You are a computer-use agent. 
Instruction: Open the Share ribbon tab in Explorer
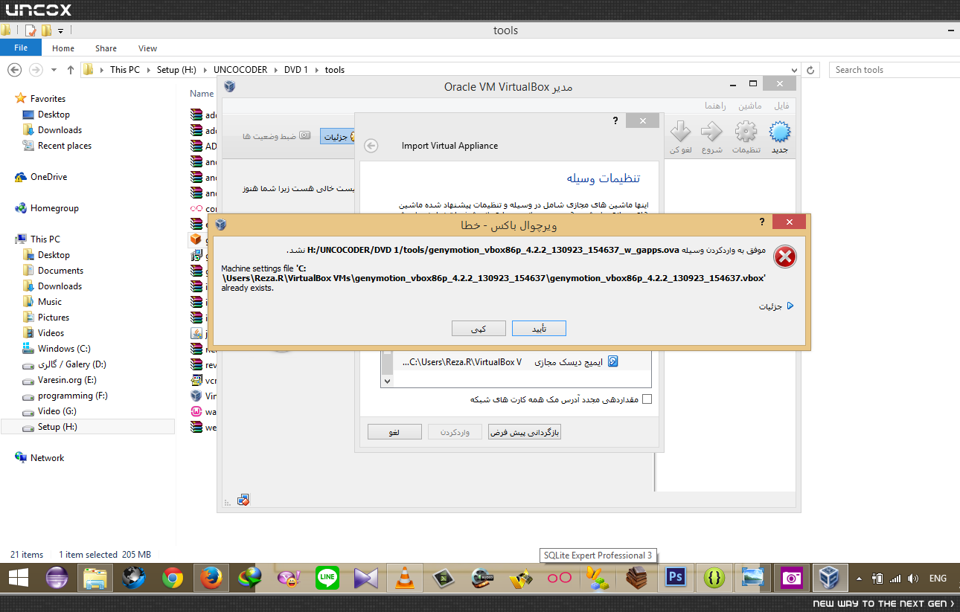coord(106,48)
